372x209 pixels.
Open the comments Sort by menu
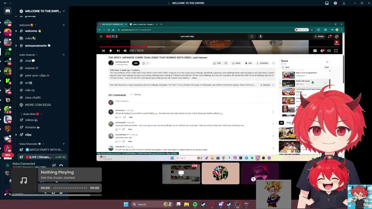pos(135,95)
